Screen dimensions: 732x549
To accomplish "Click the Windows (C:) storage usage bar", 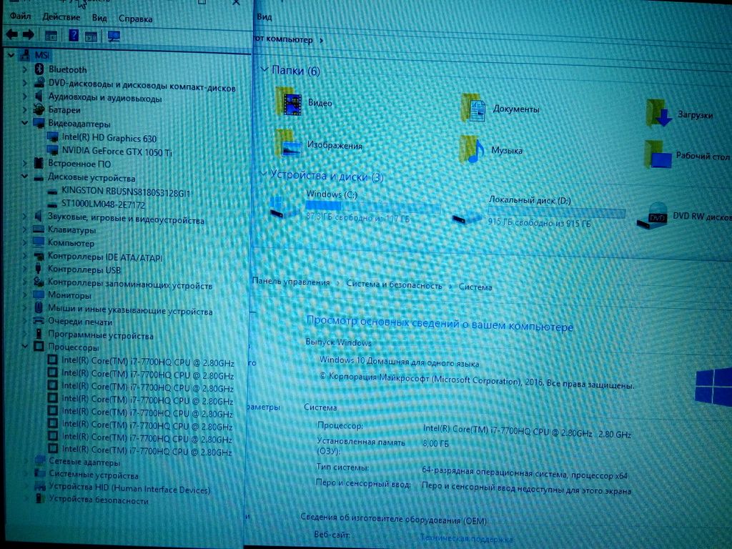I will click(372, 207).
